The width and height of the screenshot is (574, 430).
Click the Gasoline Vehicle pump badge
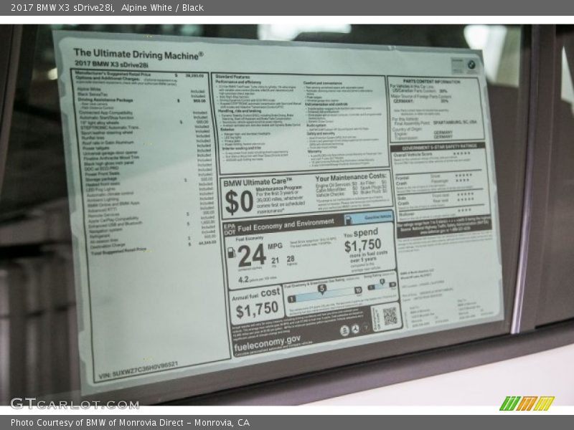tap(377, 216)
